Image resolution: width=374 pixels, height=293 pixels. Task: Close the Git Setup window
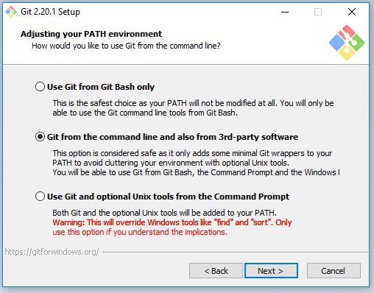coord(352,12)
